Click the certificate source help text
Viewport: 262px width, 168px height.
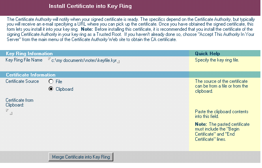(x=221, y=86)
